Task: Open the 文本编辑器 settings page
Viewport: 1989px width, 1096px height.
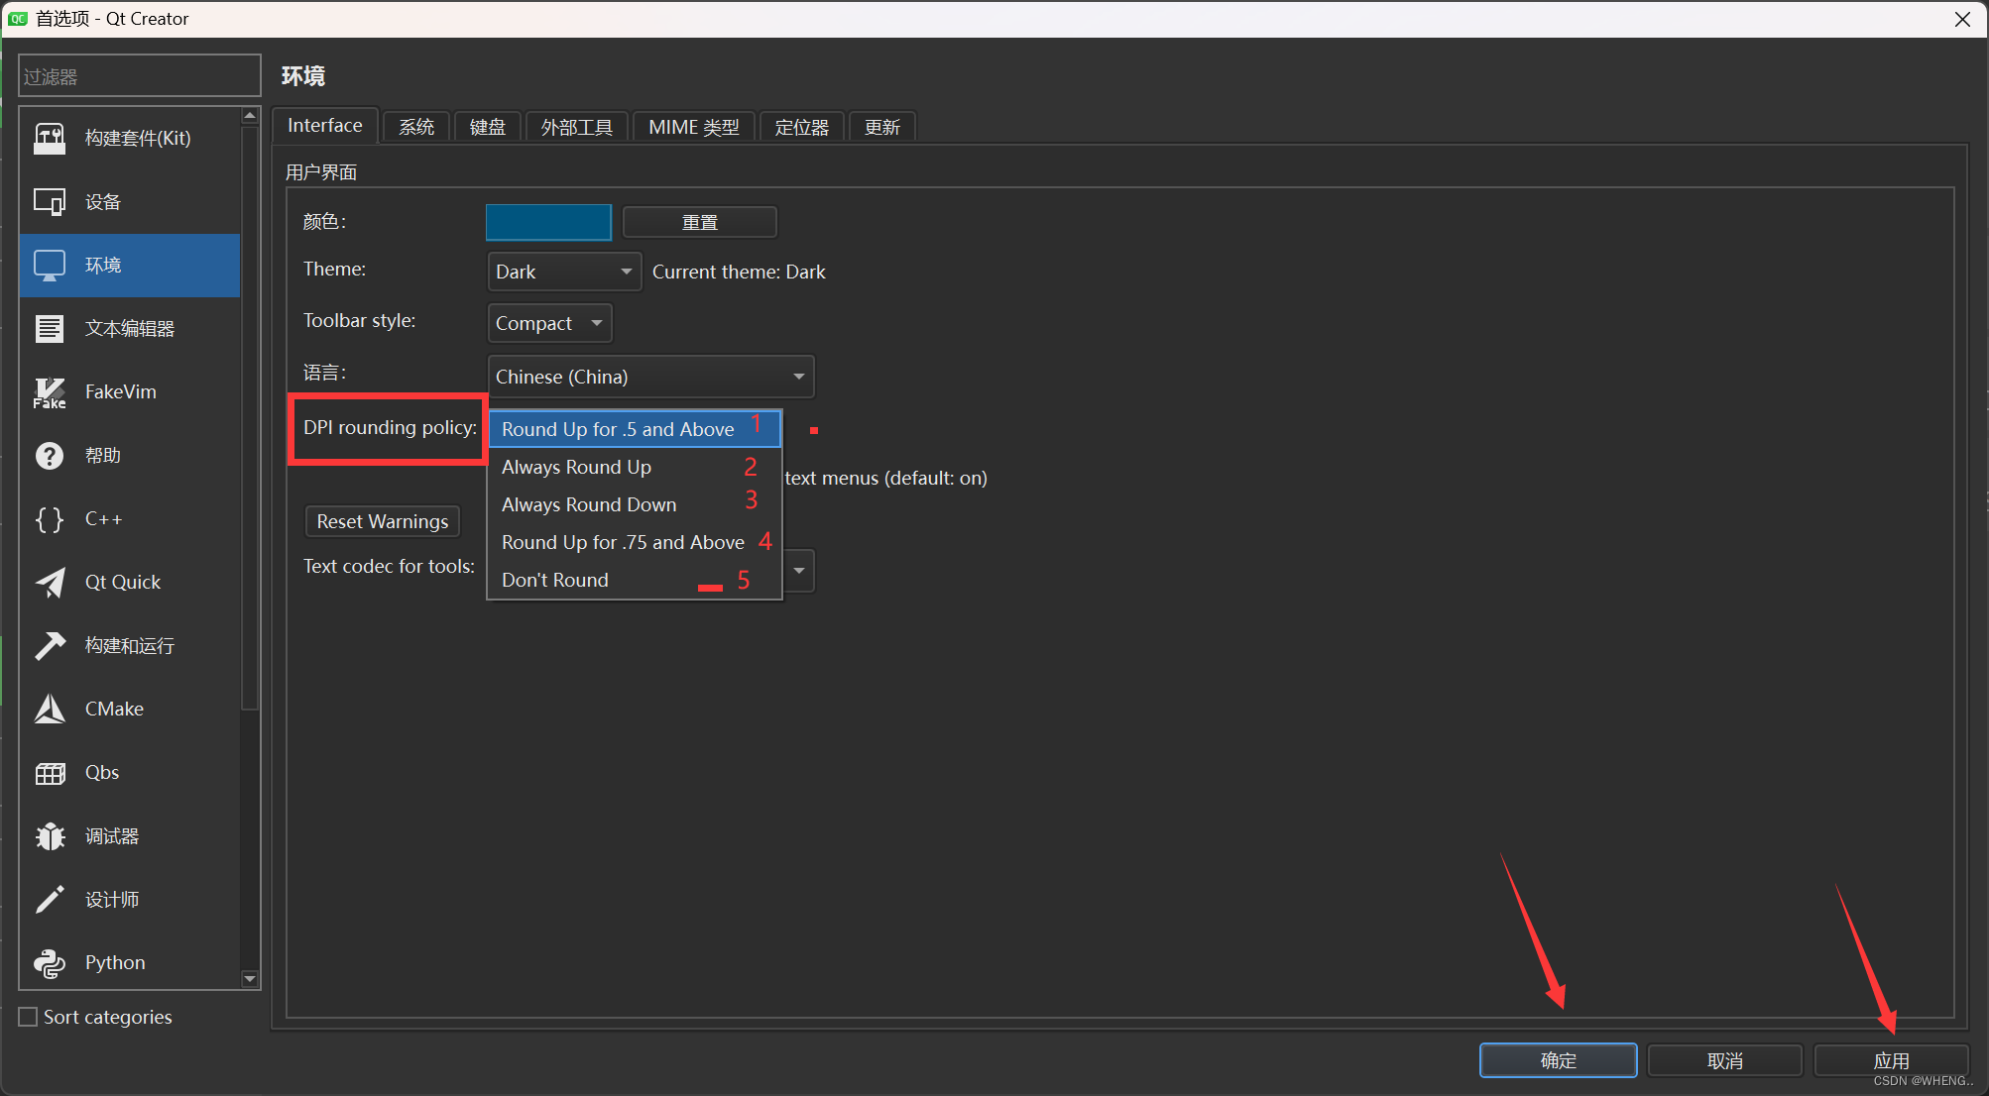Action: coord(129,328)
